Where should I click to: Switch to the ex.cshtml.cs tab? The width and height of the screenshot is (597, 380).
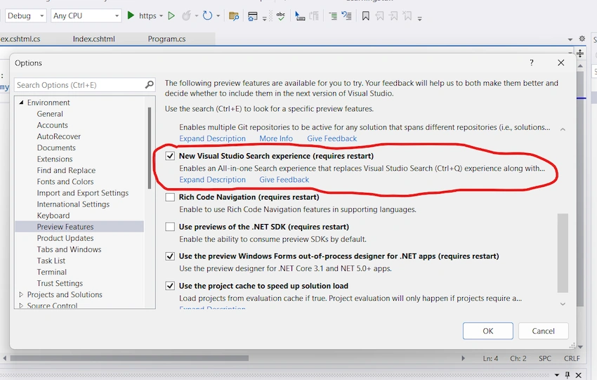(20, 39)
